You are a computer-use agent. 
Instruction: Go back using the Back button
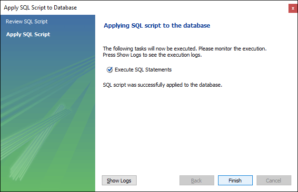click(197, 181)
